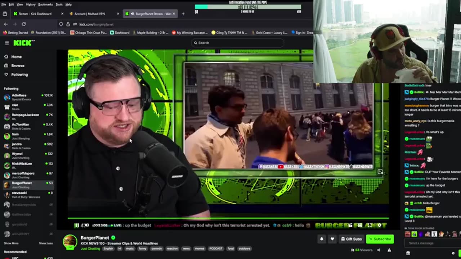Viewport: 461px width, 259px height.
Task: Click the PODCAST tag
Action: [216, 249]
